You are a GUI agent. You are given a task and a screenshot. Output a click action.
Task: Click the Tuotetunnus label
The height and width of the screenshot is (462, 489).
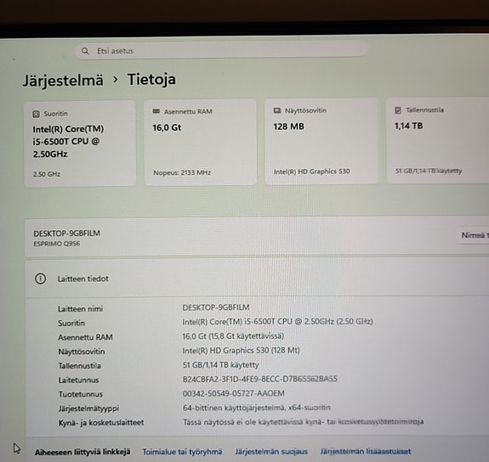(x=81, y=394)
